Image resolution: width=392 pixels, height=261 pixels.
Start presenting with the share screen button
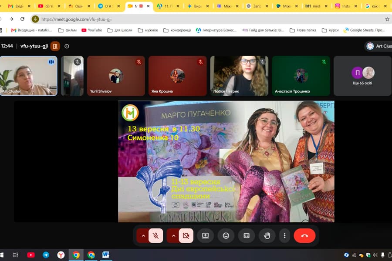tap(206, 235)
